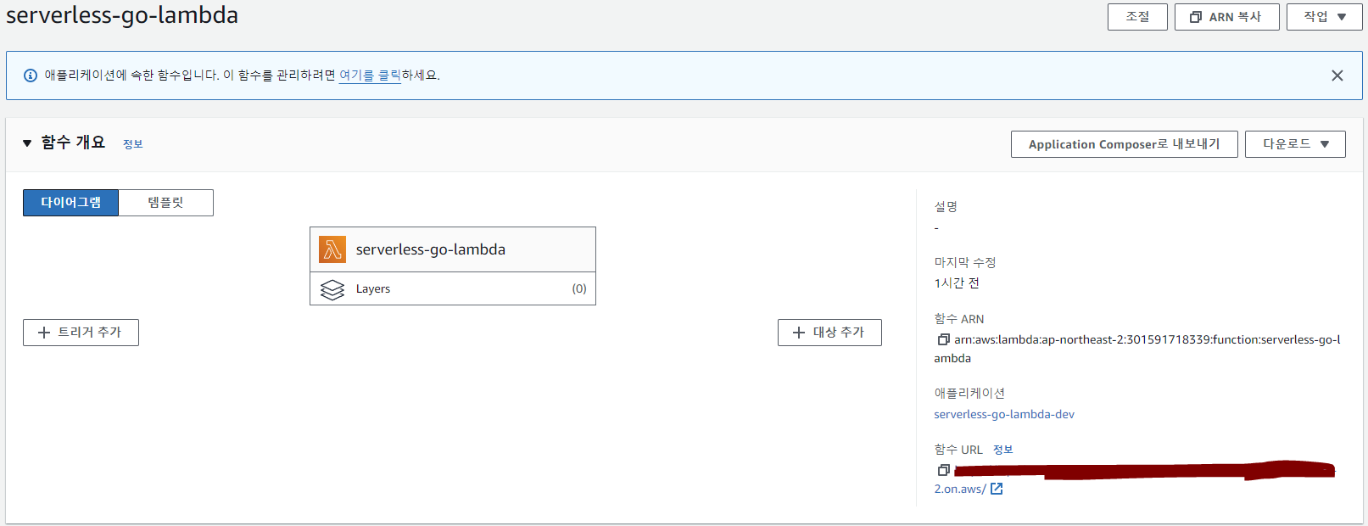Click the 1시간 전 last-modified value
The image size is (1368, 526).
[x=957, y=283]
